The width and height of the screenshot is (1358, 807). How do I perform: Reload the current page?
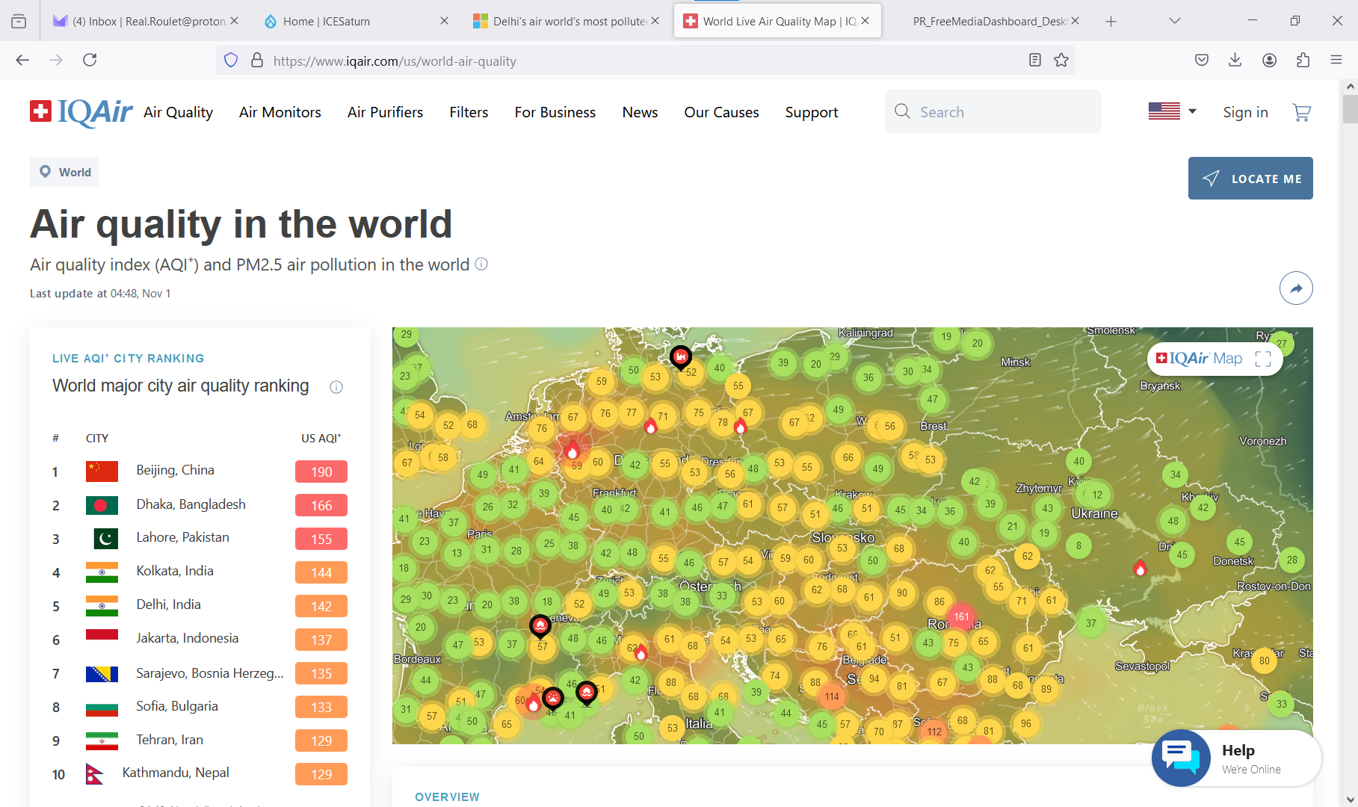(x=90, y=61)
